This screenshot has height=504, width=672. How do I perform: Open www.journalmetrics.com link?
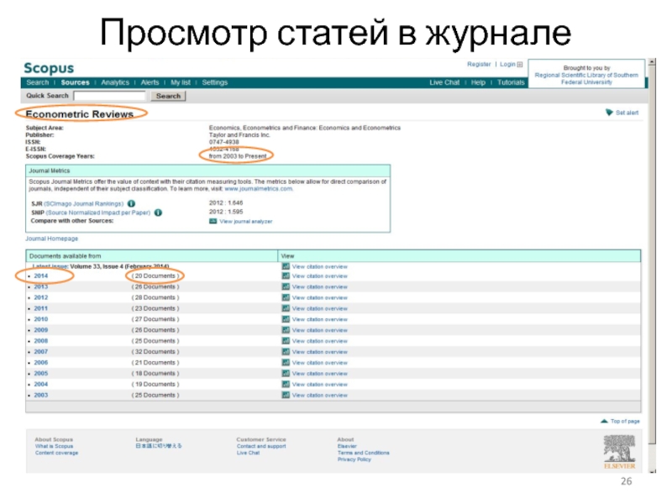pos(259,188)
